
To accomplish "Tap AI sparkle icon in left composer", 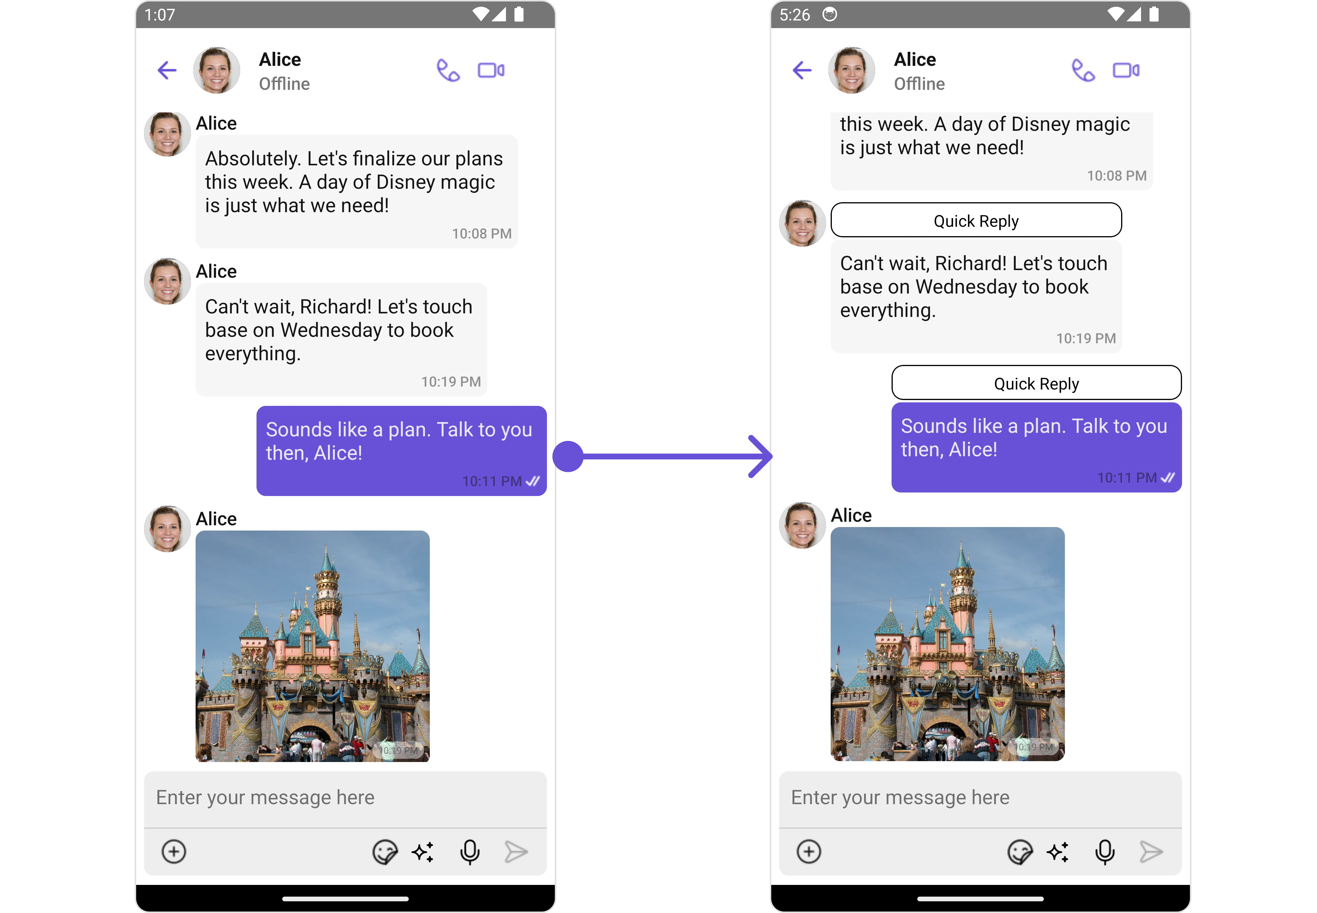I will pos(423,852).
